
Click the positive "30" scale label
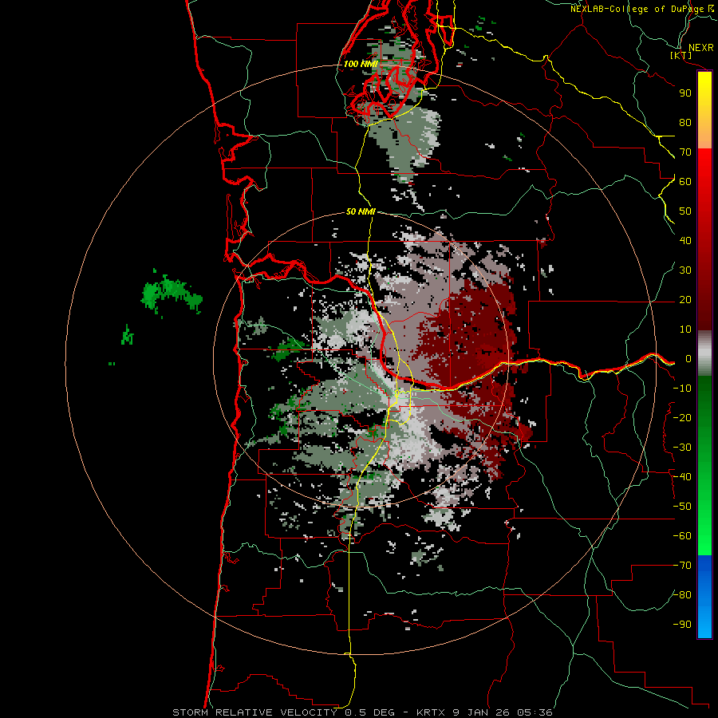coord(685,270)
